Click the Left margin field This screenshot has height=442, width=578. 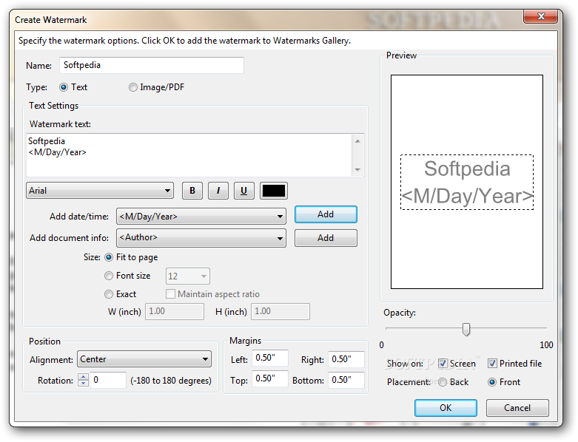click(270, 358)
